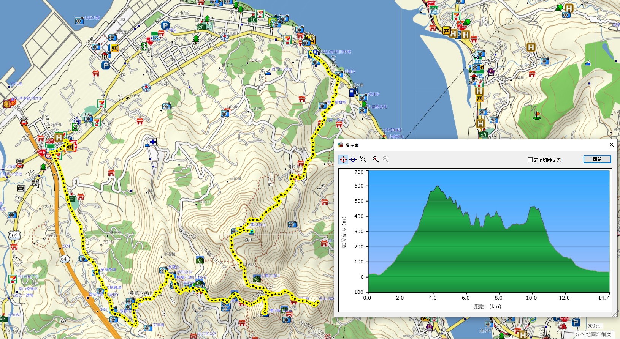The image size is (620, 339).
Task: Click the blue parking P icon near 忠孝路
Action: (x=165, y=25)
